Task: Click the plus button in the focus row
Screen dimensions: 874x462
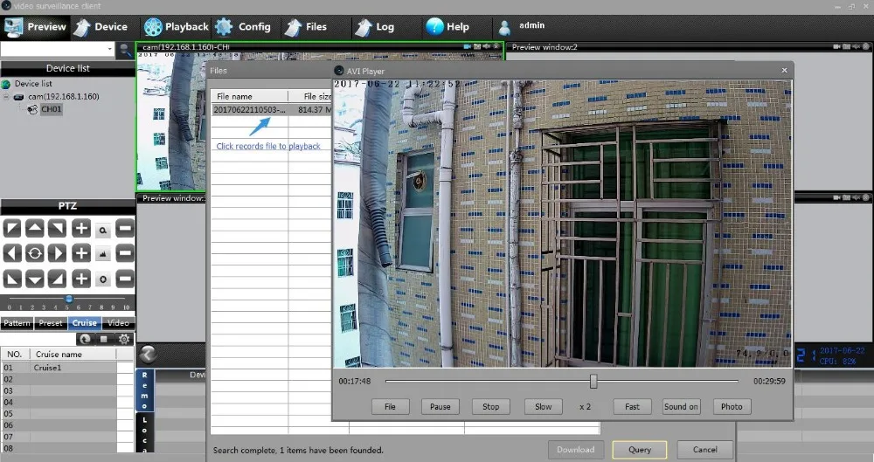Action: 80,253
